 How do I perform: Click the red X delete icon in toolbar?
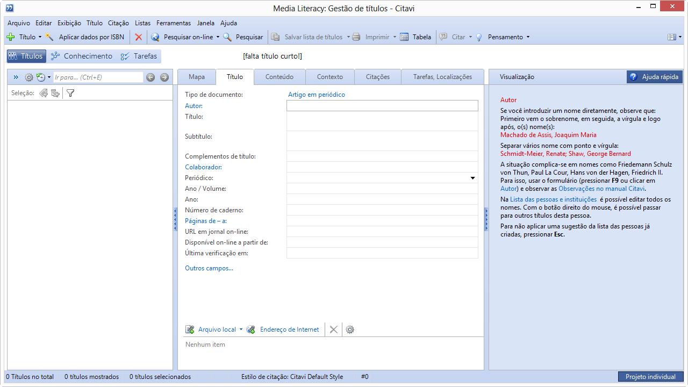click(x=139, y=37)
